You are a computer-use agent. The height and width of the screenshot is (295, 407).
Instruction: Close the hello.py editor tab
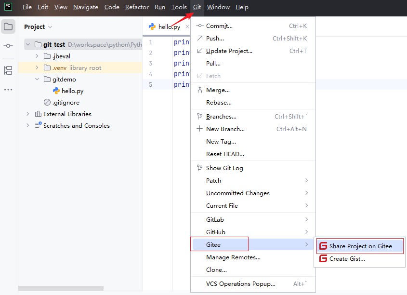tap(187, 27)
